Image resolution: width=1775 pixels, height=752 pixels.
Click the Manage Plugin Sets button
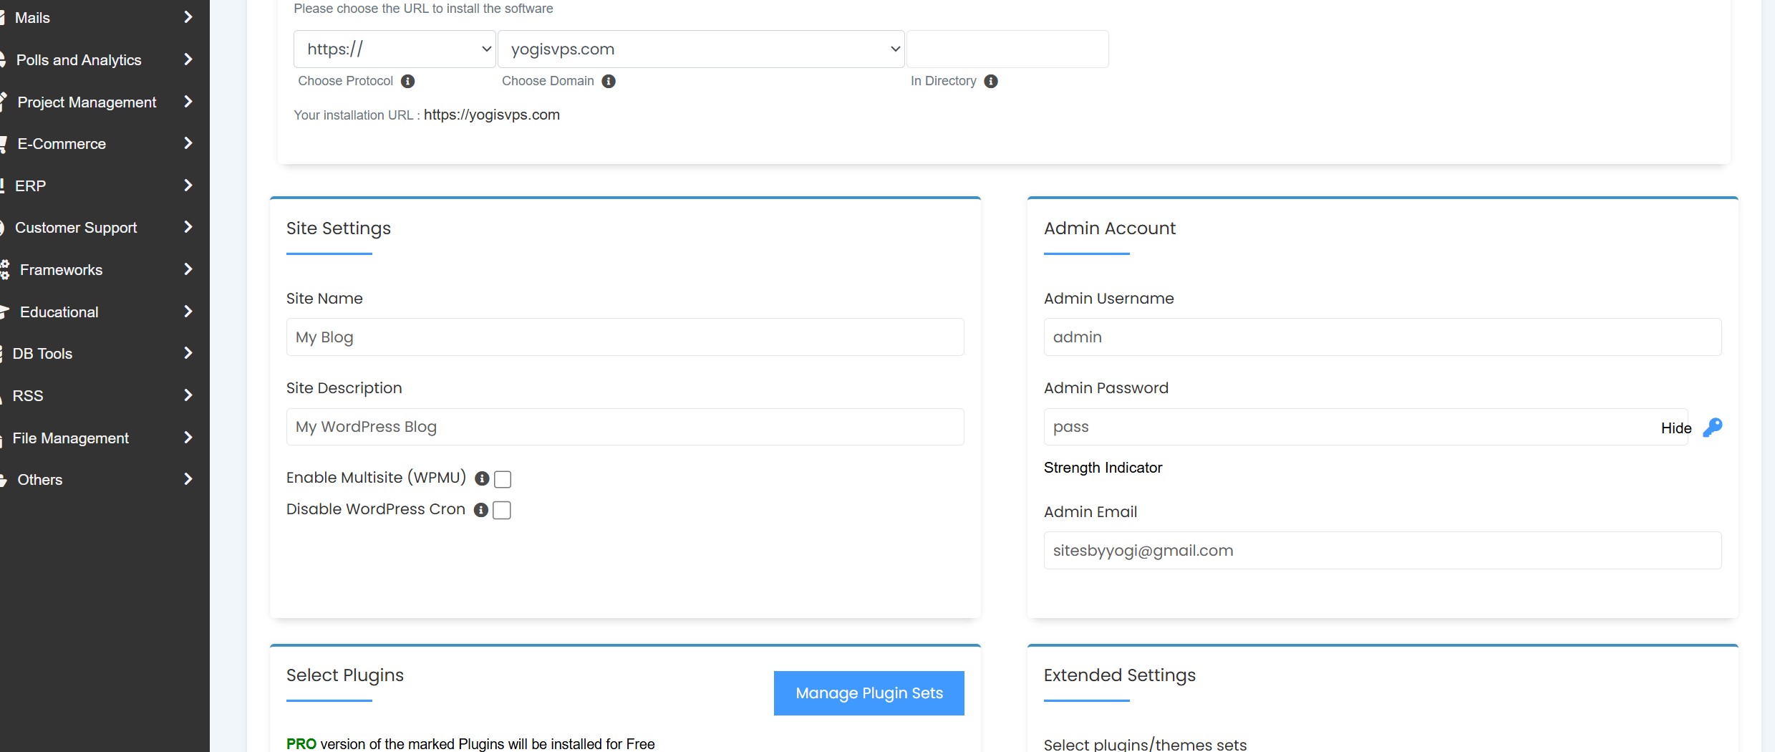(869, 693)
